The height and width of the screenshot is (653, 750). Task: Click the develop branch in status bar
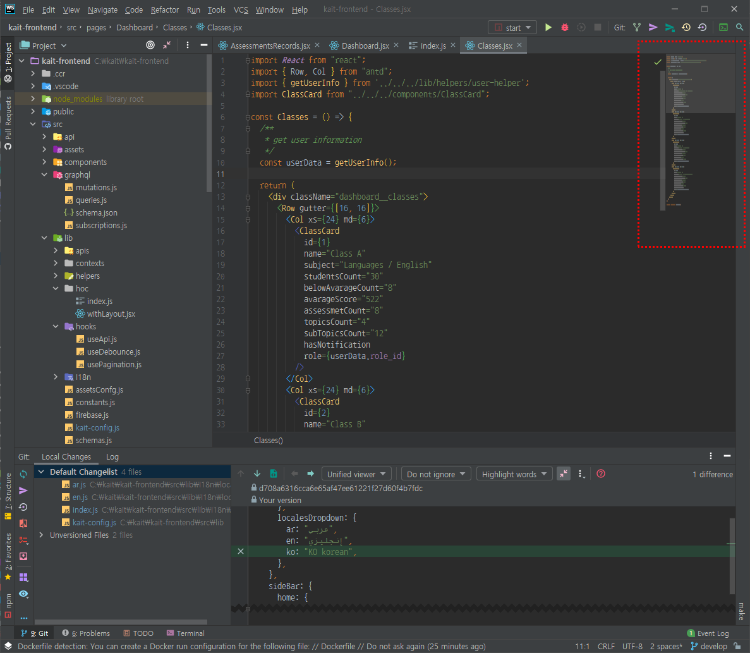tap(713, 647)
